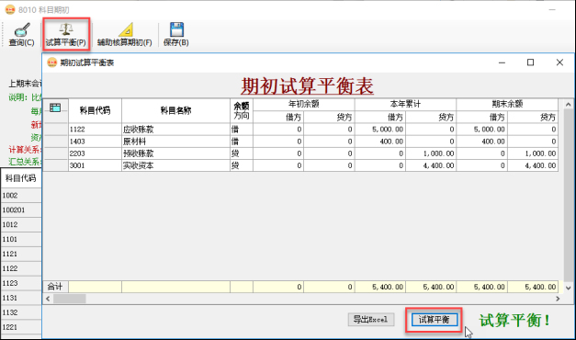Screen dimensions: 576x340
Task: Click the 导出Excel button
Action: pos(370,320)
